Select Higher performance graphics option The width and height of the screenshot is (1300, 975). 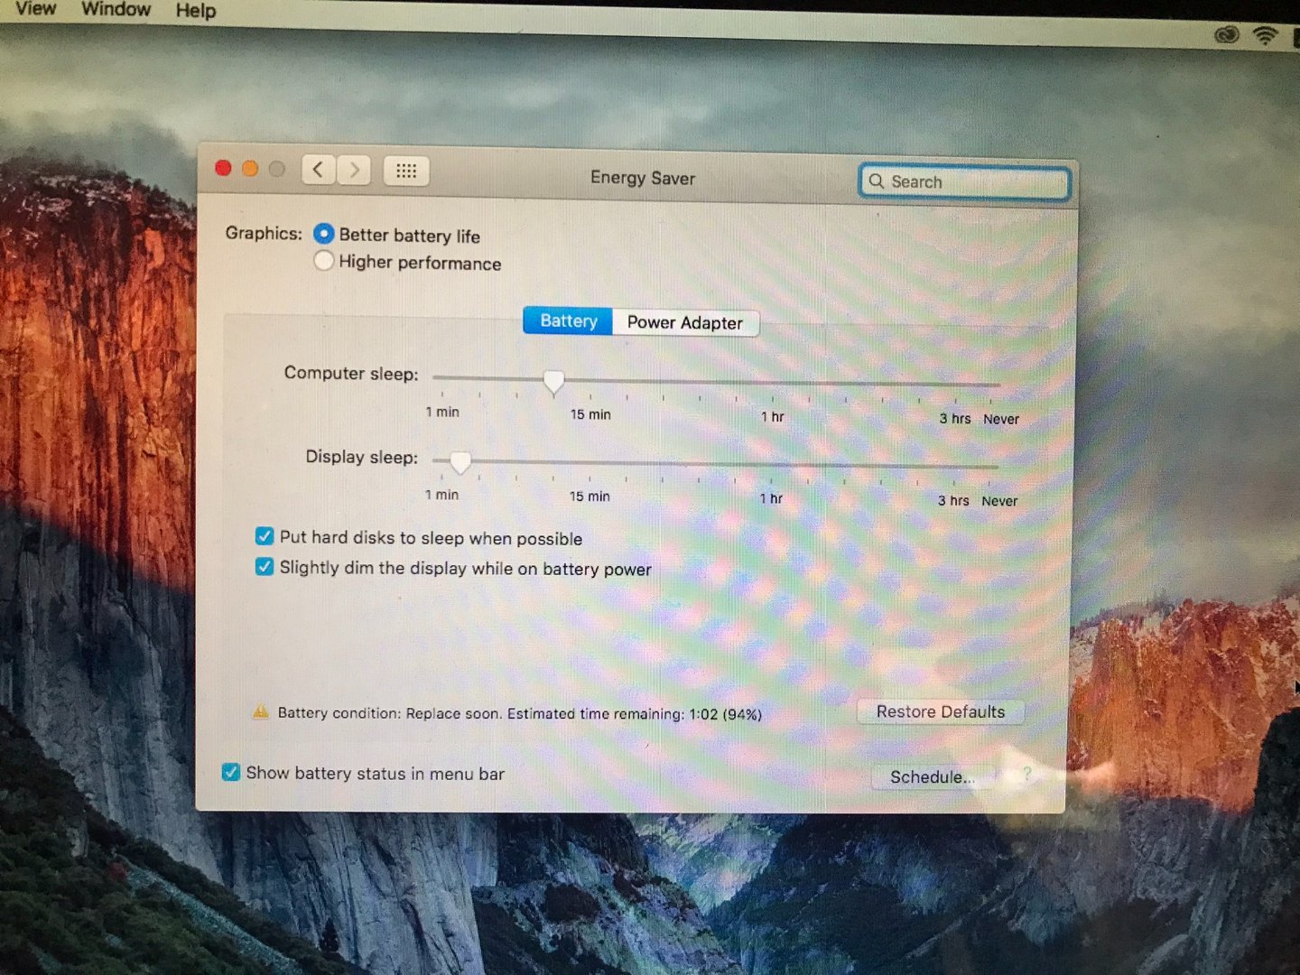click(x=323, y=261)
